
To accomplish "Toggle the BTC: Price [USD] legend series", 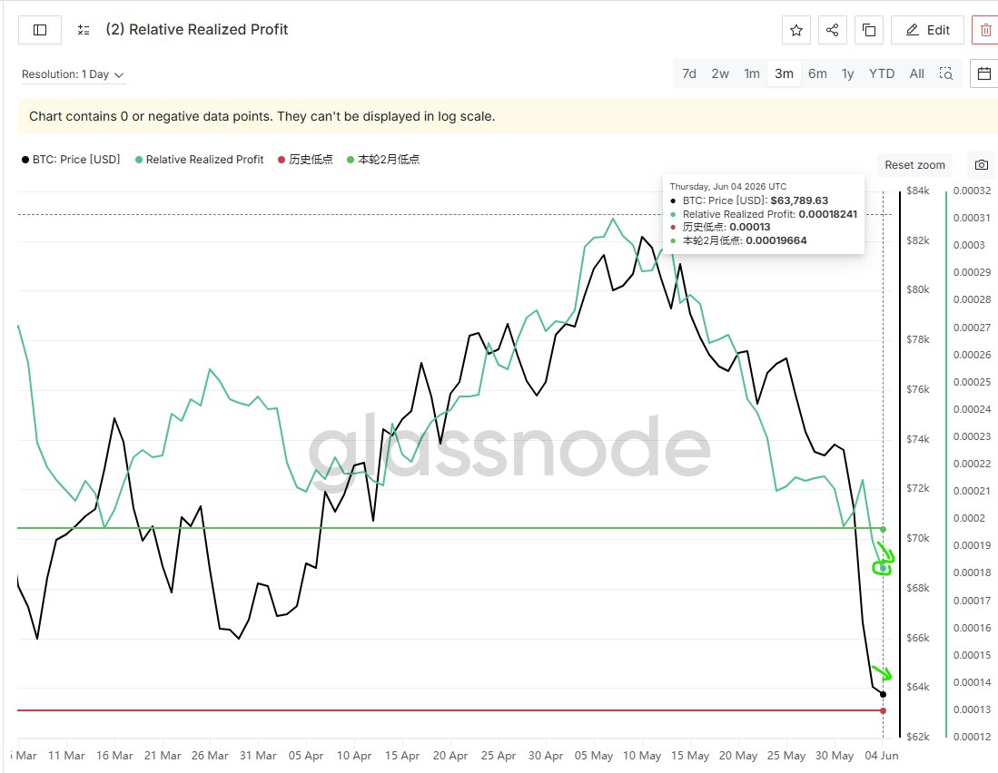I will pos(71,160).
